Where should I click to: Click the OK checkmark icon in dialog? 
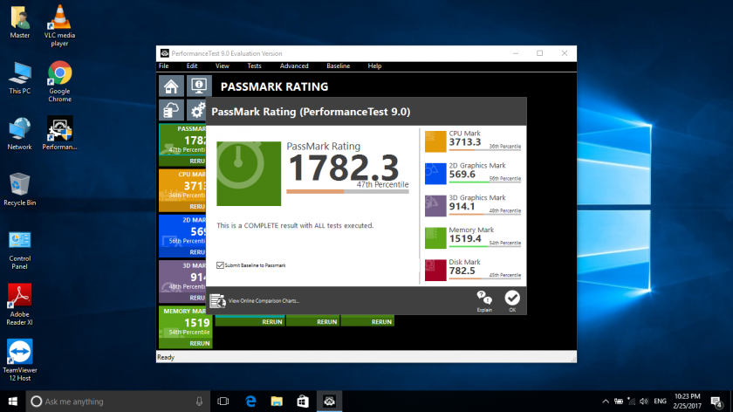pyautogui.click(x=511, y=299)
